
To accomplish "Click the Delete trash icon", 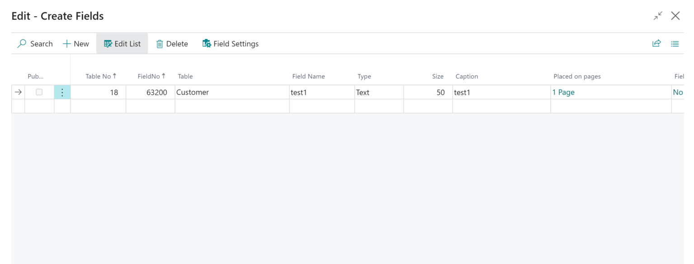I will [x=160, y=43].
